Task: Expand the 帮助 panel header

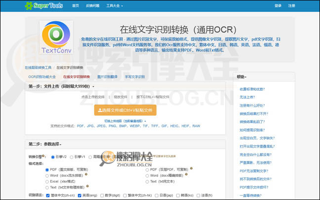Action: coord(264,77)
